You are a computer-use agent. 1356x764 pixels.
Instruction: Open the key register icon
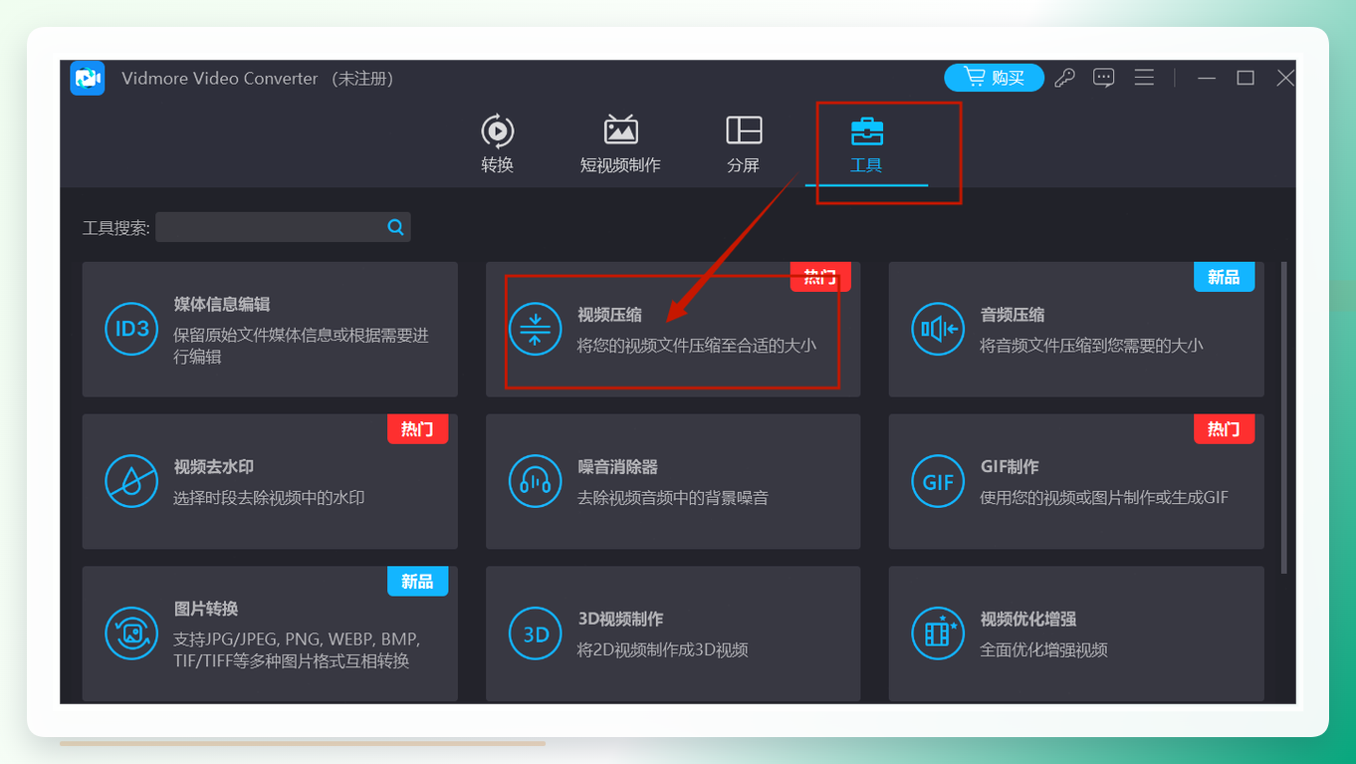coord(1064,78)
